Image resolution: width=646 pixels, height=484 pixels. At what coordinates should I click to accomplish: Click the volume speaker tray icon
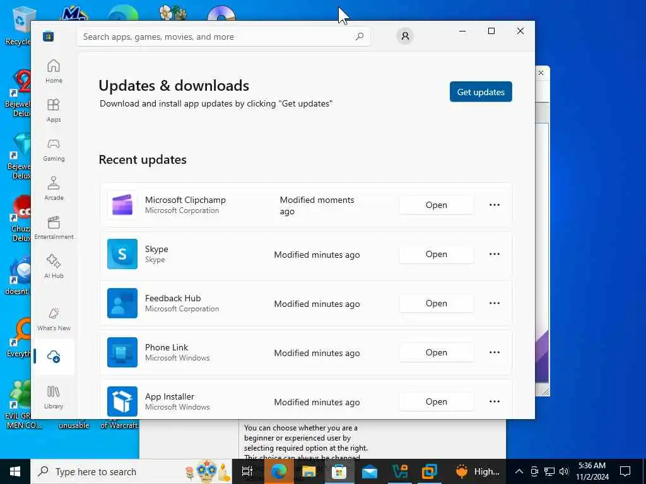click(x=564, y=471)
